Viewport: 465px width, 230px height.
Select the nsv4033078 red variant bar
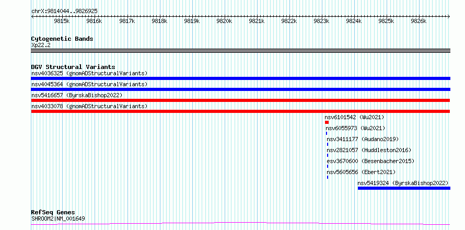click(x=240, y=111)
